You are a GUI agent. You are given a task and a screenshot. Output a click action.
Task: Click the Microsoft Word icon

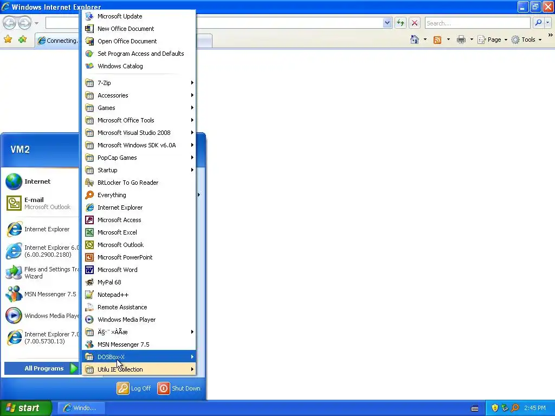(x=89, y=270)
